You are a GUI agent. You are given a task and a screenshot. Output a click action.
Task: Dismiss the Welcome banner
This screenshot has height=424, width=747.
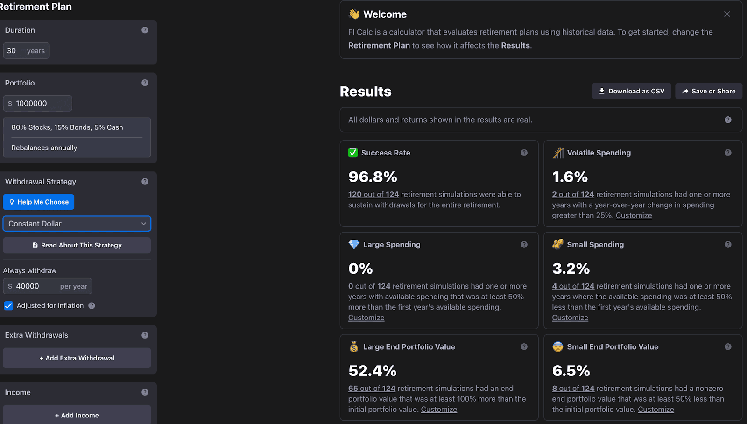point(727,14)
